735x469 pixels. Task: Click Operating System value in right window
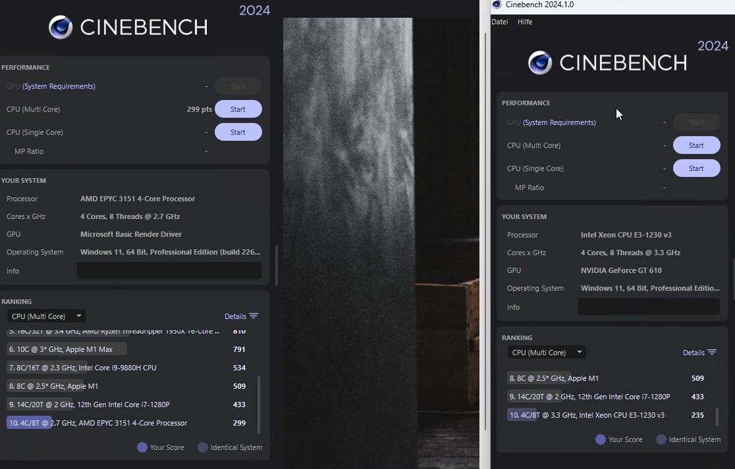click(649, 288)
